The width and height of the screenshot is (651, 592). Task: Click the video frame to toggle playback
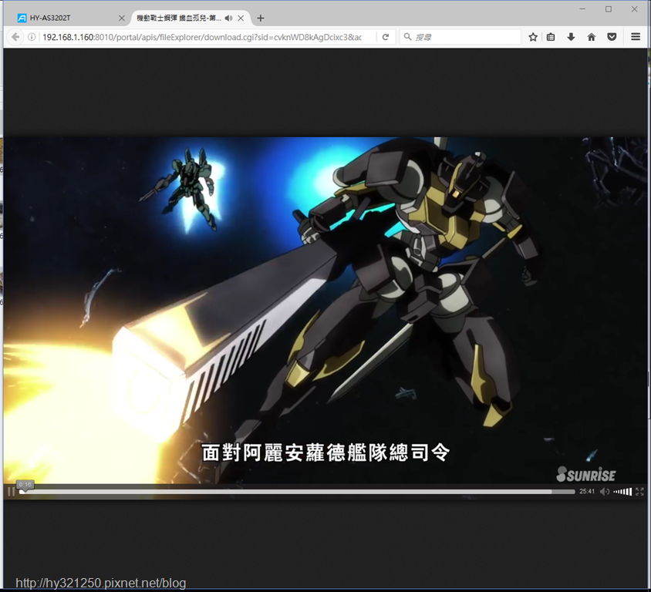click(x=325, y=310)
